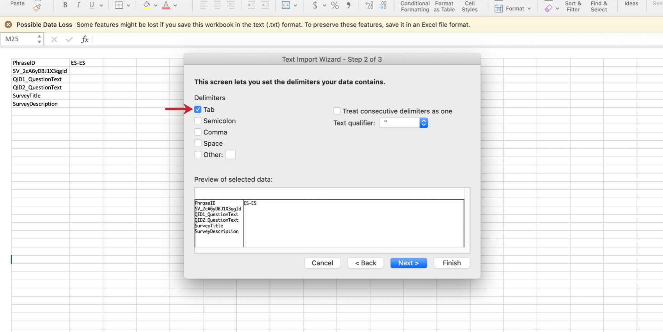Apply the yellow fill color
This screenshot has width=663, height=332.
(146, 5)
